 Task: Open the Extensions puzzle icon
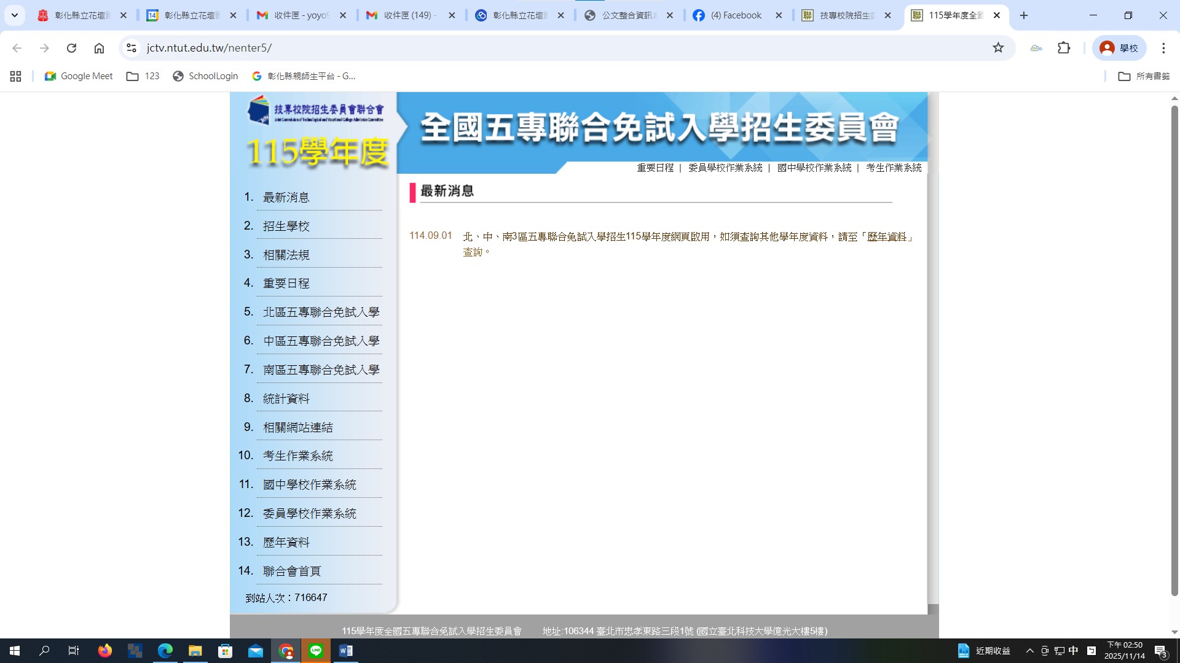point(1064,48)
